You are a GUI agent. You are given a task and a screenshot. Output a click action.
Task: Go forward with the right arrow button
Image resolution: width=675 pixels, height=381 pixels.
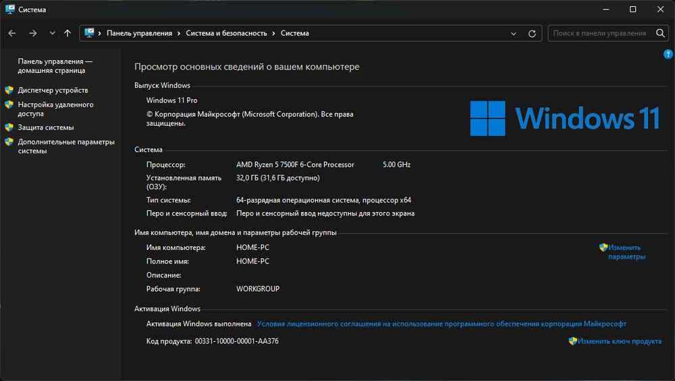pyautogui.click(x=32, y=33)
